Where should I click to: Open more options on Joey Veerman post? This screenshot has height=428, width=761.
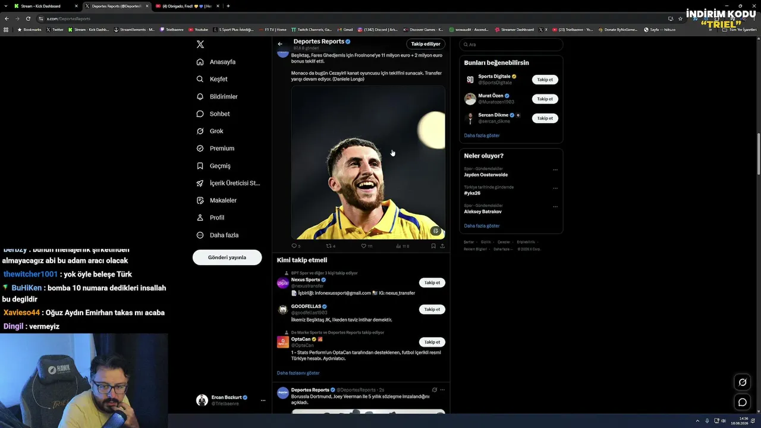[442, 390]
